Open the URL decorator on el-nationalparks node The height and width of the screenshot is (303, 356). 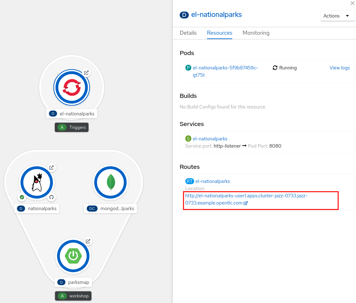click(x=86, y=73)
